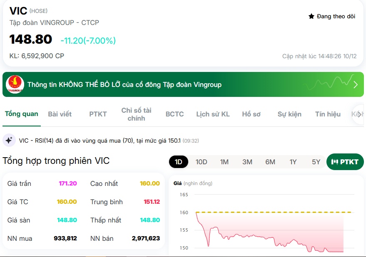366x257 pixels.
Task: Switch the chart to 1M range
Action: (224, 161)
